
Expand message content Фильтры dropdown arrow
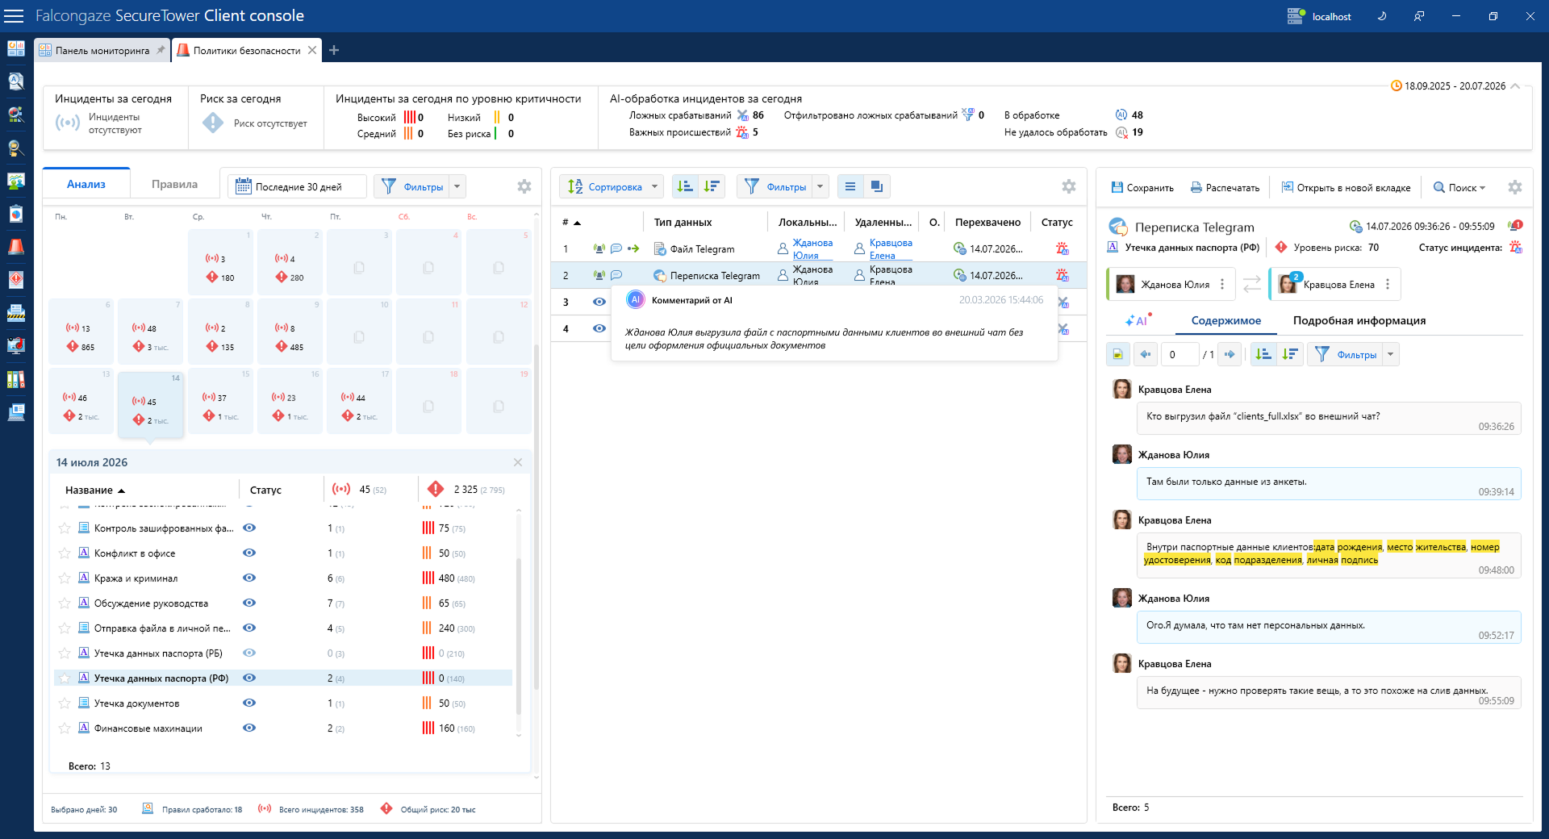(1391, 354)
